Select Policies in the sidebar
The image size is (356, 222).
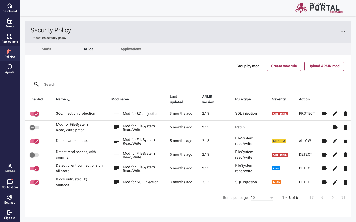10,54
